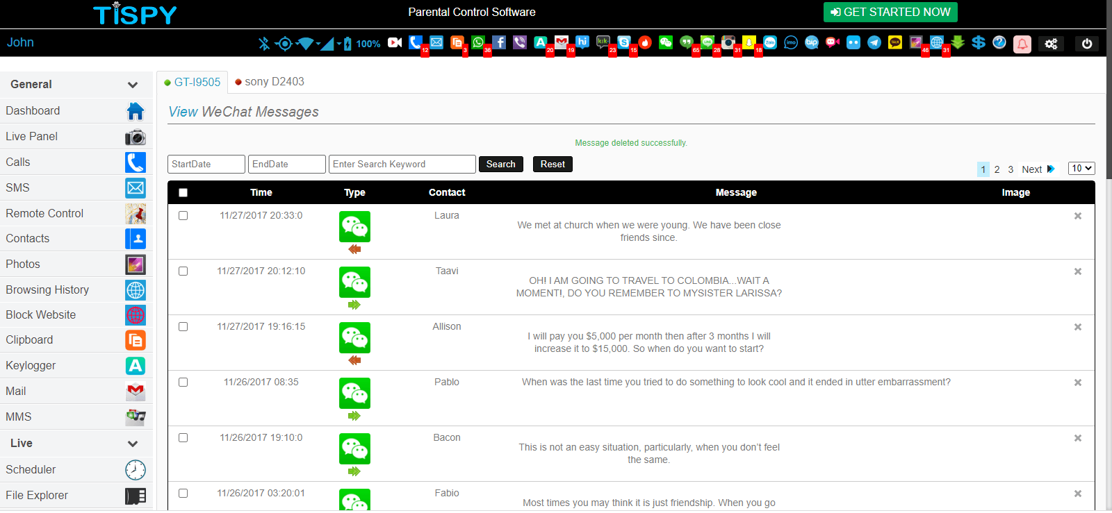Click the power logout icon
1112x513 pixels.
coord(1087,44)
